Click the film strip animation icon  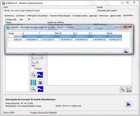point(33,83)
